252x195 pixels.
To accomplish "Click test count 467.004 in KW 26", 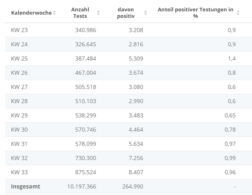I will click(86, 73).
